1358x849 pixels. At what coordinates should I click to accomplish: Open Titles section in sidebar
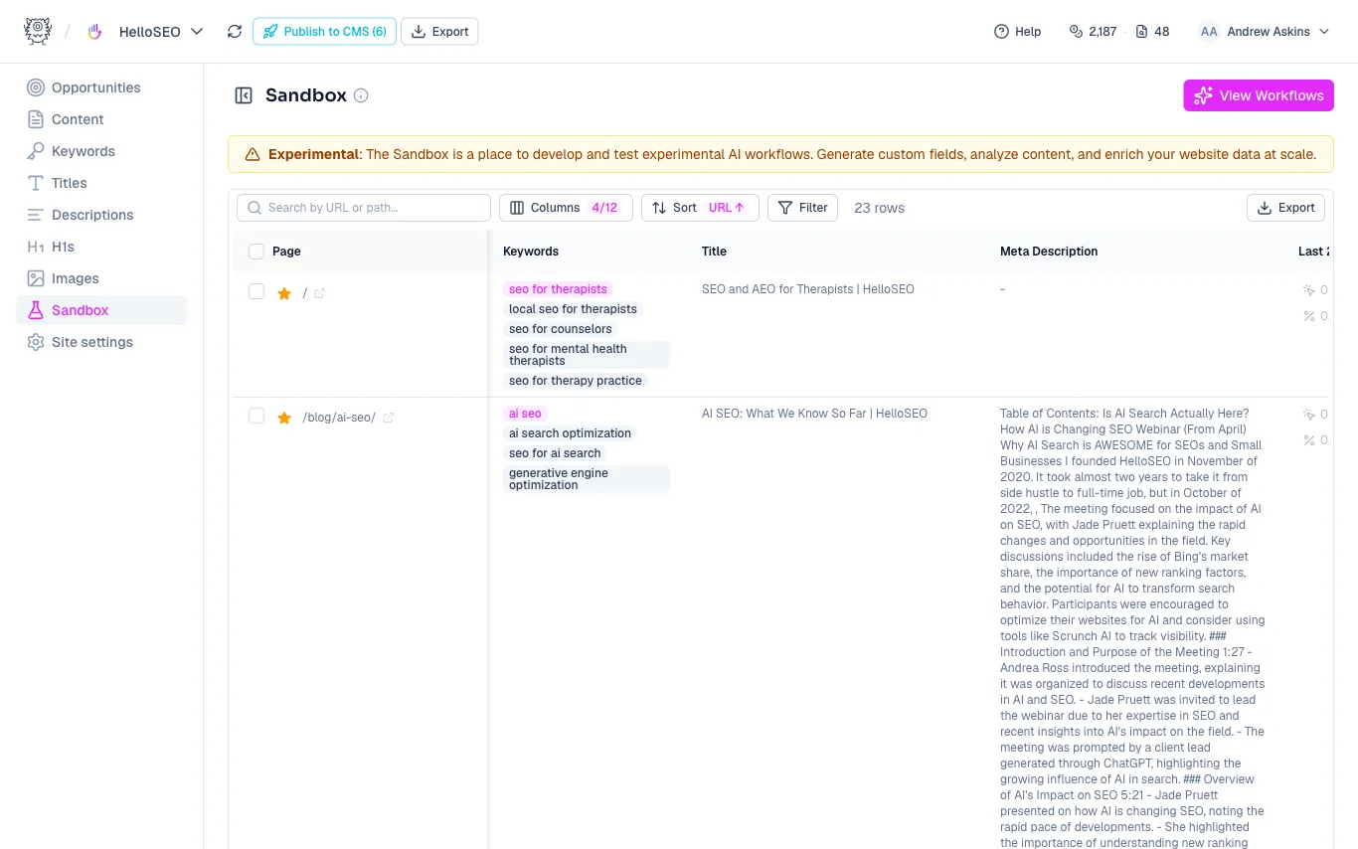(101, 183)
